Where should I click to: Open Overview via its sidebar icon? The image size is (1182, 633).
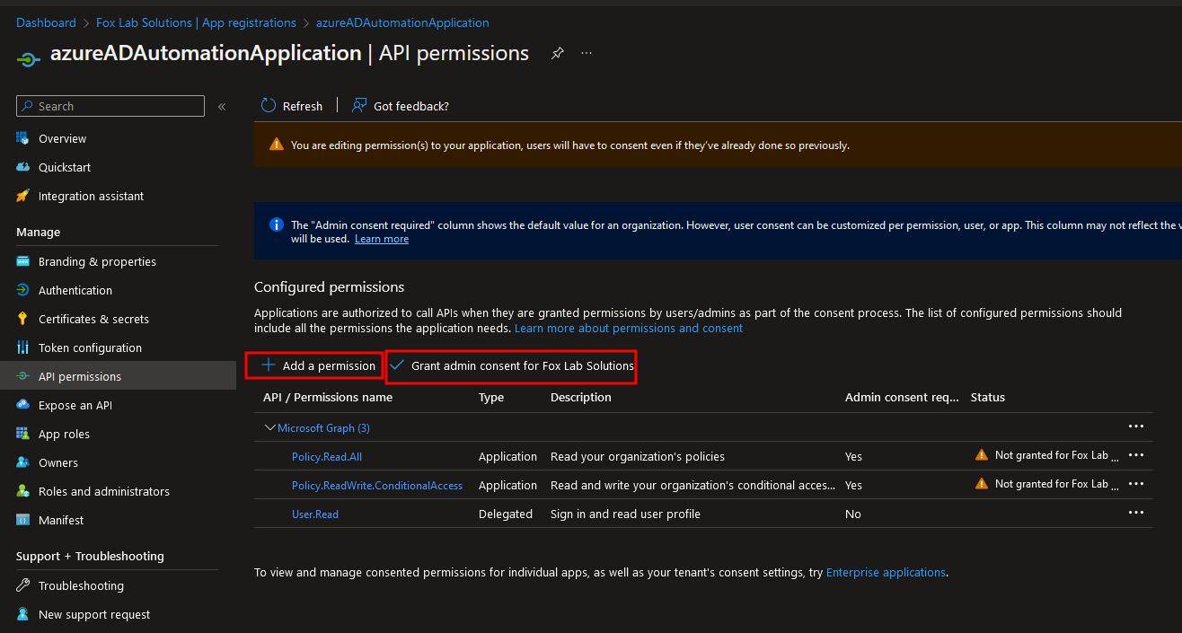[x=23, y=138]
